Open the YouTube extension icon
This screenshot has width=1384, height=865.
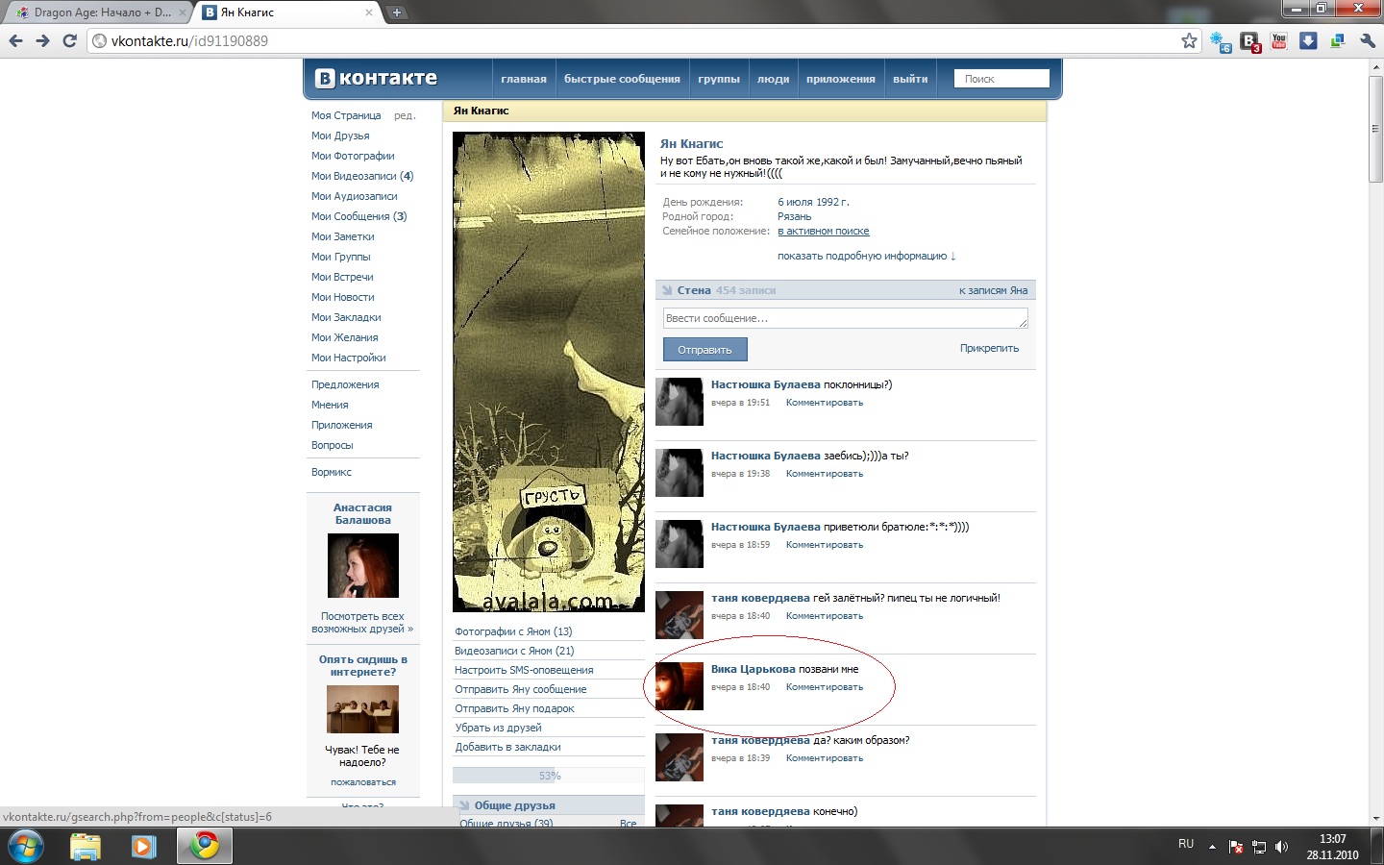coord(1279,41)
